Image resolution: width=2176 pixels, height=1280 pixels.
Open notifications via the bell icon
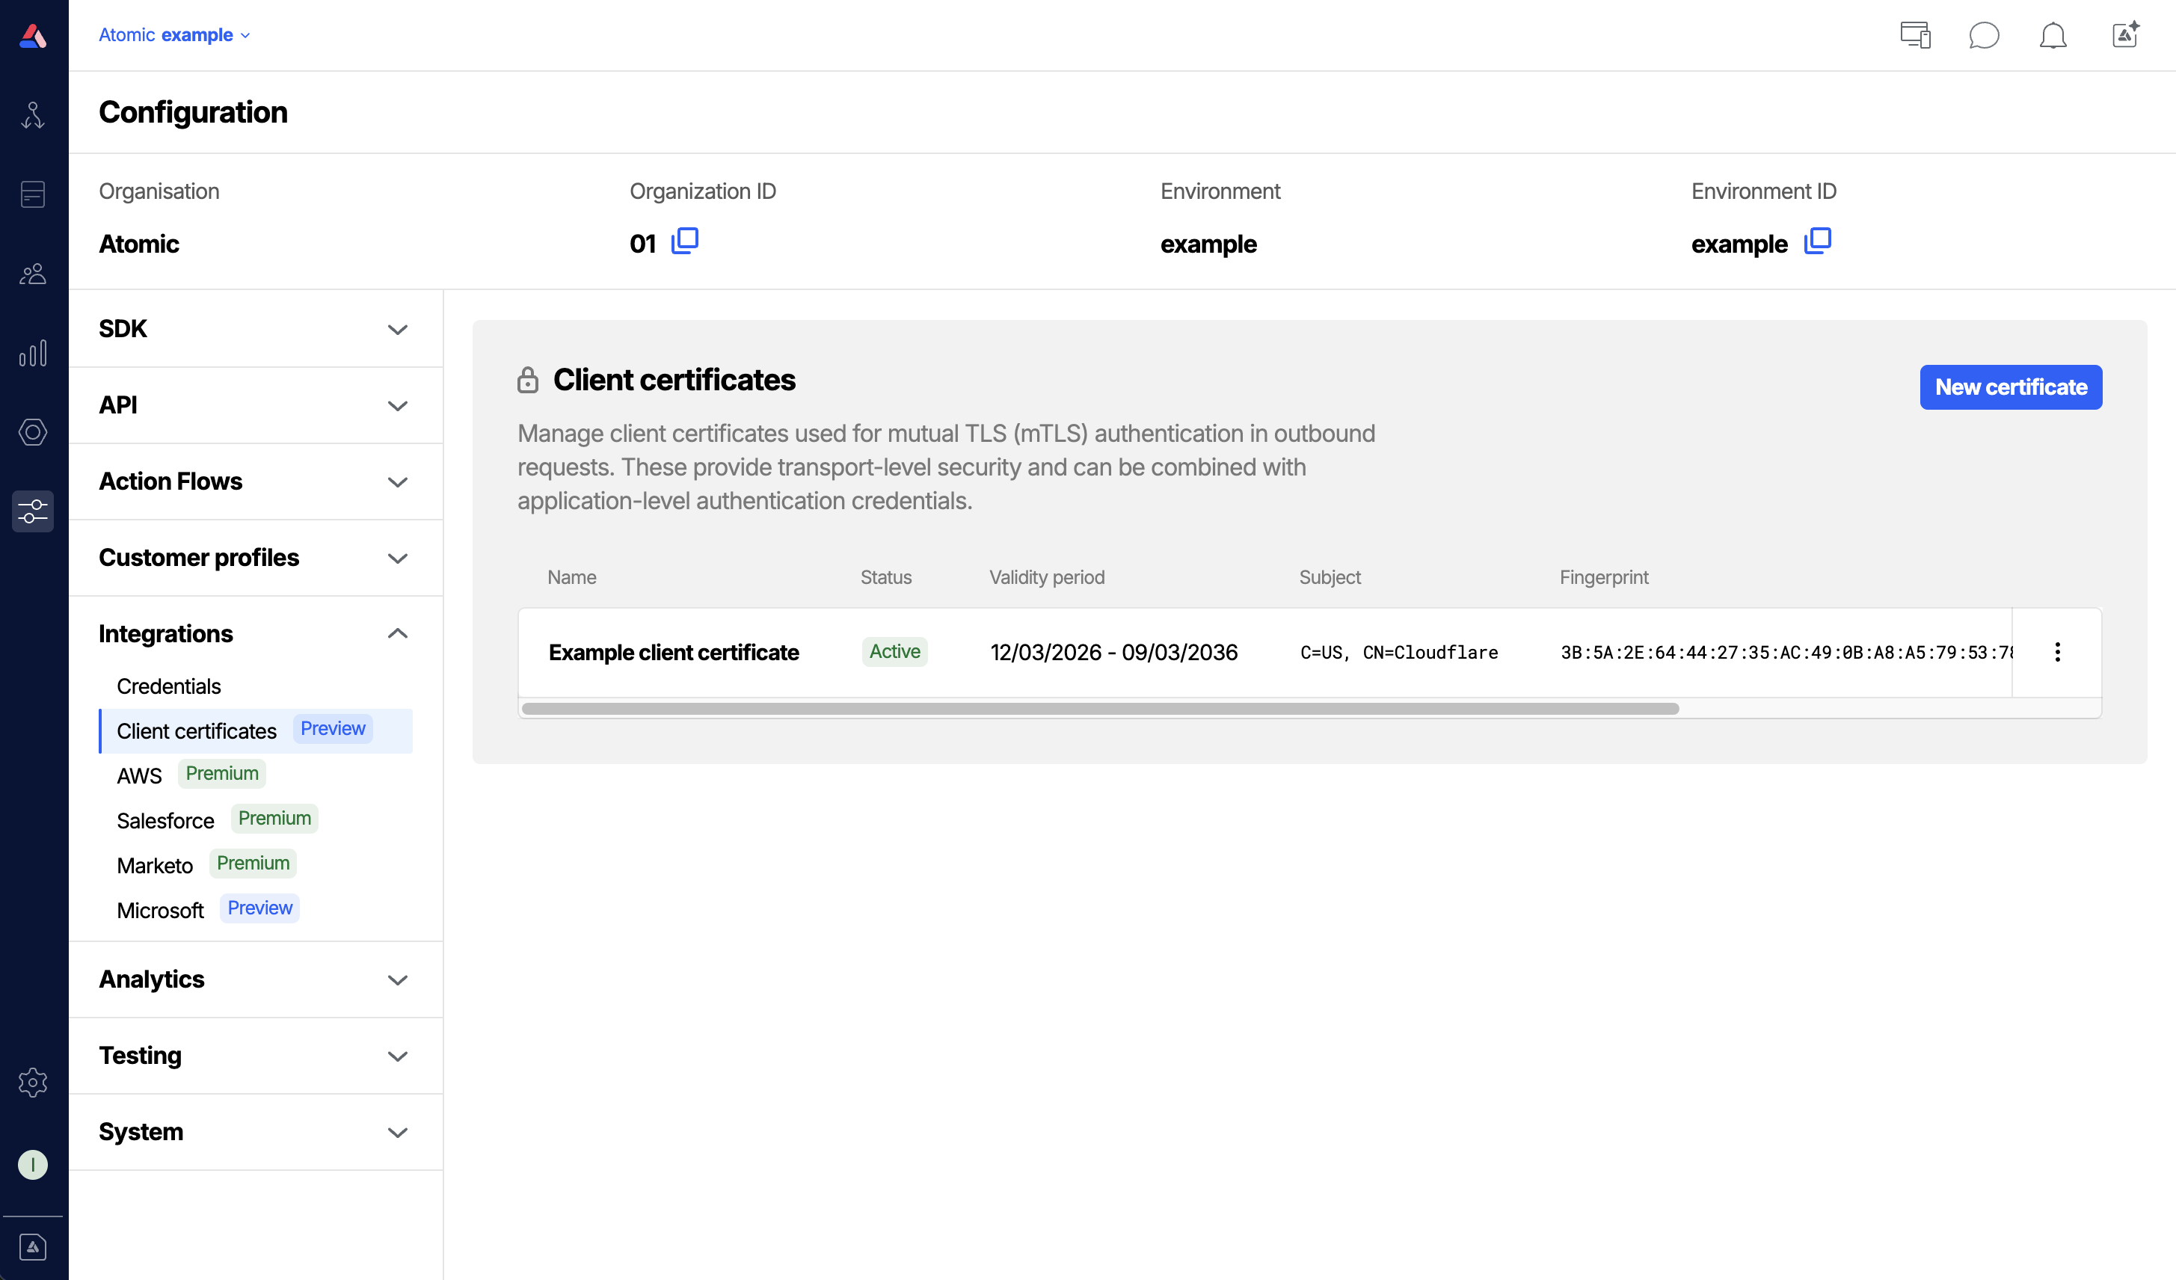coord(2054,35)
